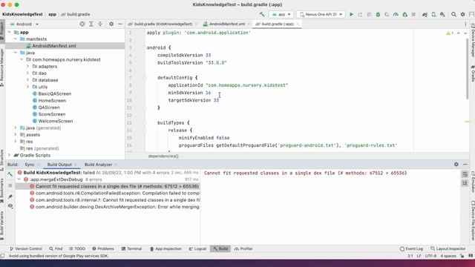This screenshot has height=267, width=475.
Task: Click Expand All icon in project panel
Action: pos(91,24)
